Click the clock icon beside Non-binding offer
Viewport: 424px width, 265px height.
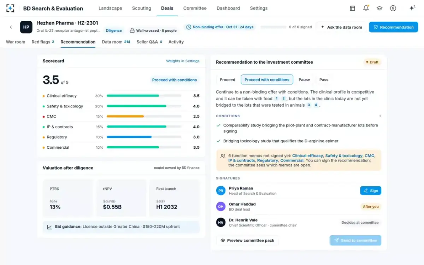(189, 27)
